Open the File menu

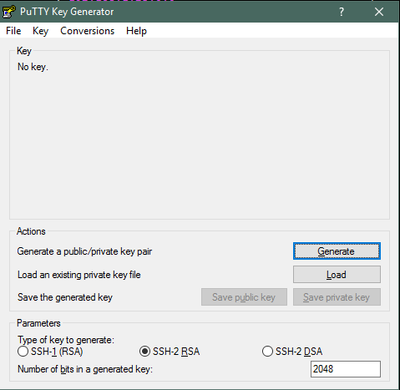click(x=13, y=31)
